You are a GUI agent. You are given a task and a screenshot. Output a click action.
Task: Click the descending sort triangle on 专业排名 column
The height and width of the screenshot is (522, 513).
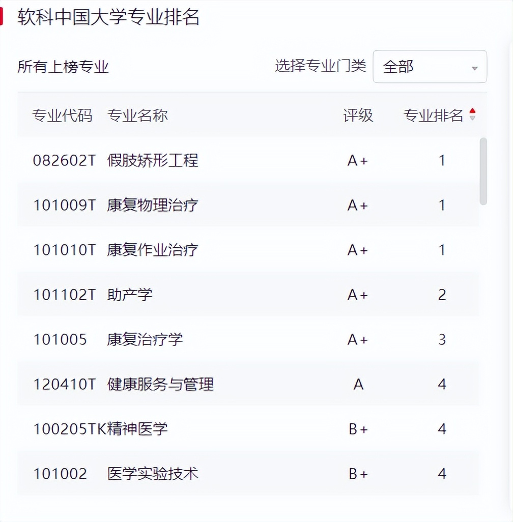pos(473,118)
